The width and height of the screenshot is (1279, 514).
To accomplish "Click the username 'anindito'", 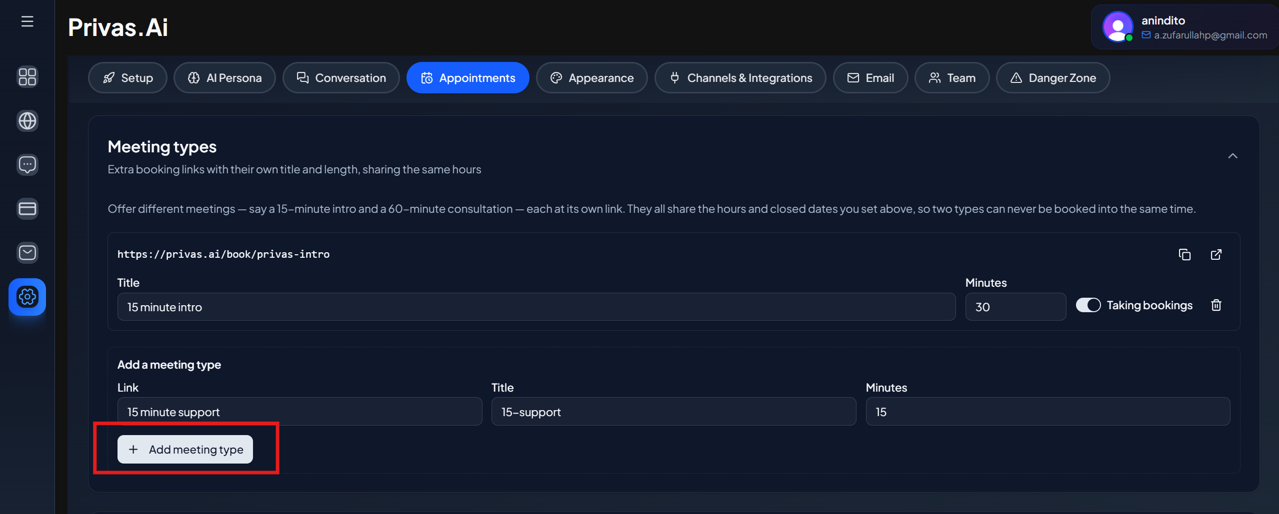I will (x=1163, y=20).
